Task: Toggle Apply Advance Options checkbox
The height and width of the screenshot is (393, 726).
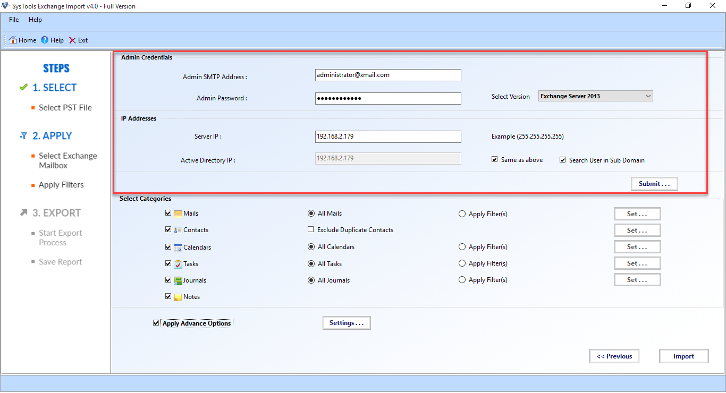Action: 156,322
